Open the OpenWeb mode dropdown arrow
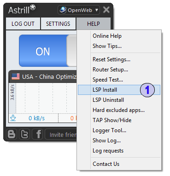This screenshot has height=176, width=170. pos(97,10)
